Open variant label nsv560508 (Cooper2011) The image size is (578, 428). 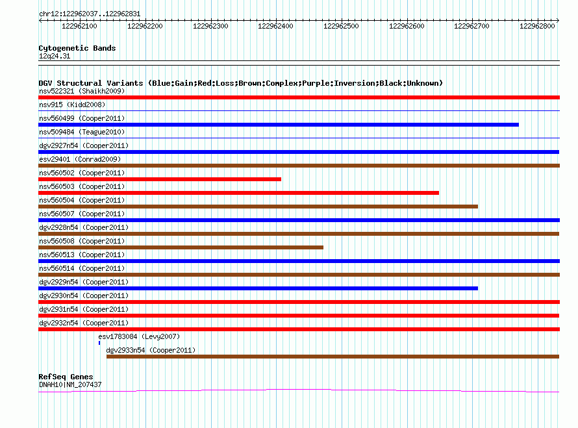tap(82, 241)
